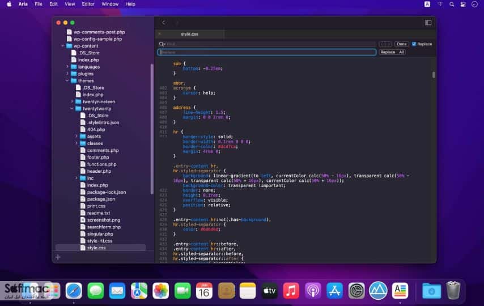This screenshot has height=306, width=484.
Task: Open Spotlight search in menu bar
Action: tap(452, 5)
